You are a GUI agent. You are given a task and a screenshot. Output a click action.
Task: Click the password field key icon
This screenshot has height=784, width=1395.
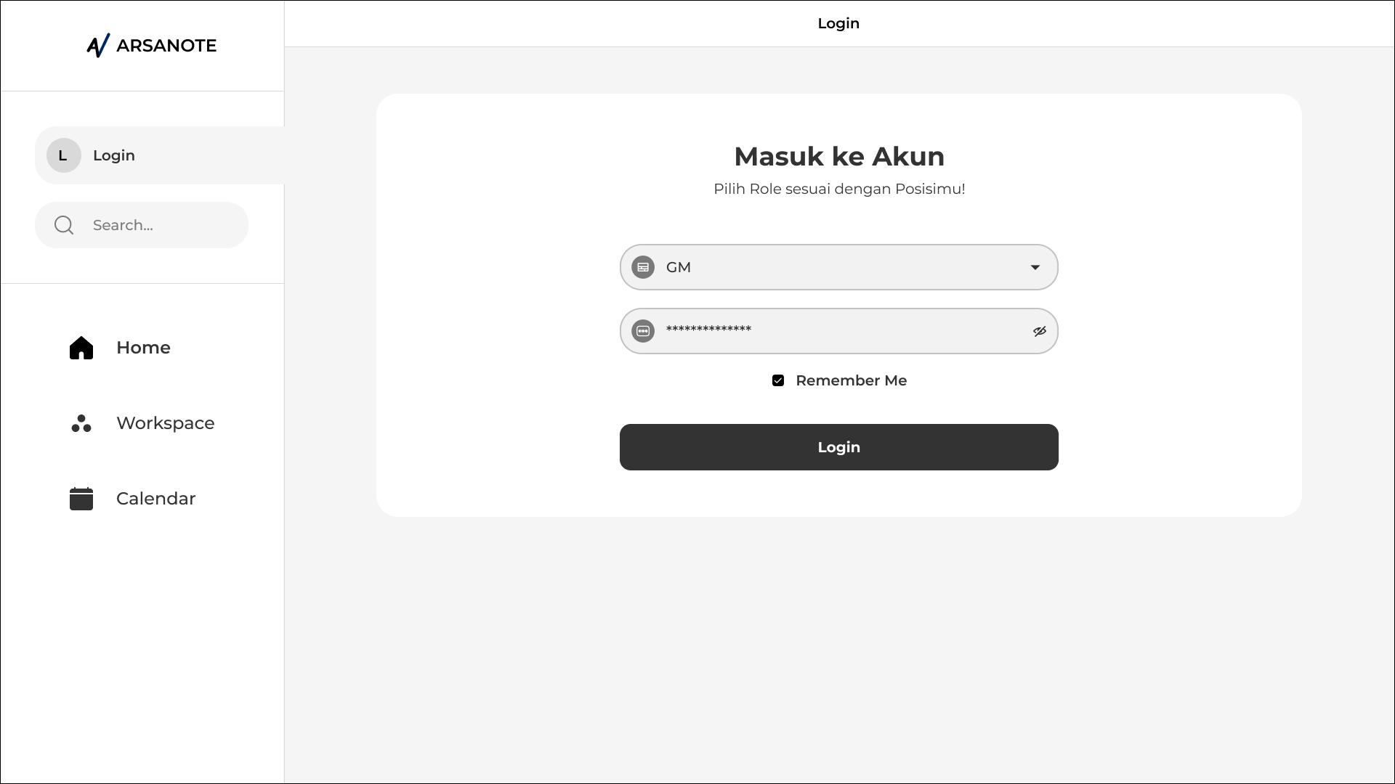[x=643, y=331]
